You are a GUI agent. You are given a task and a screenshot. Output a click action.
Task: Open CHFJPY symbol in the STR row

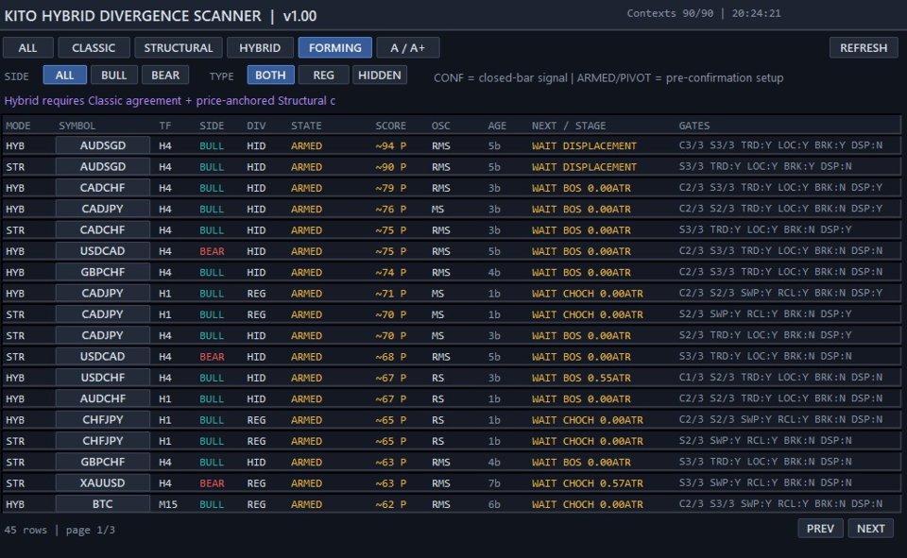point(102,441)
